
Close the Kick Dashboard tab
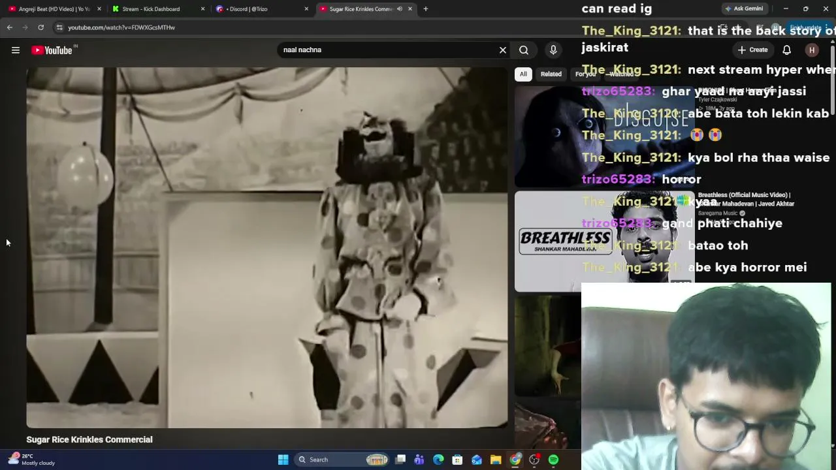202,9
